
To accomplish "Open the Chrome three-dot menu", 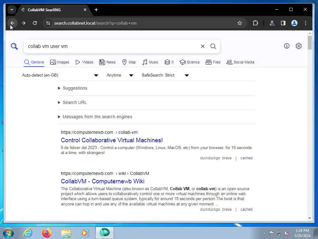I will (306, 23).
